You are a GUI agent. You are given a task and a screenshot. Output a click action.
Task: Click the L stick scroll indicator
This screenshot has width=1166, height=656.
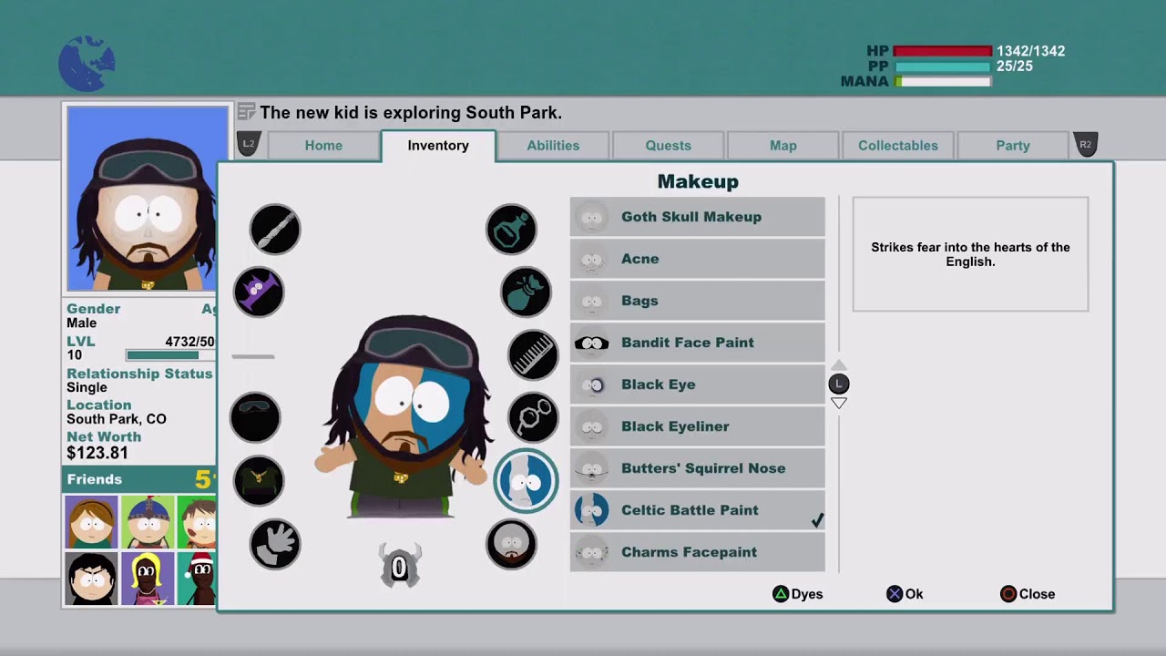[x=839, y=384]
